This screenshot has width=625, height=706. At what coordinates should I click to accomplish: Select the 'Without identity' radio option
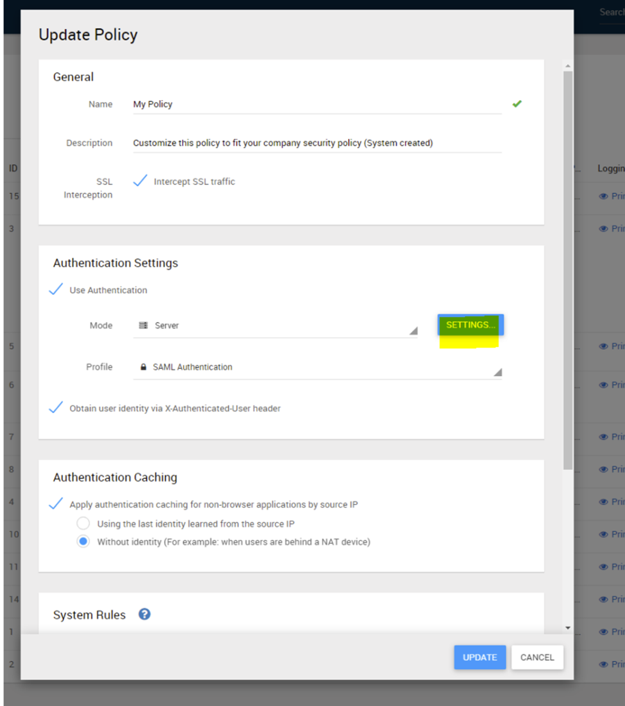tap(83, 542)
